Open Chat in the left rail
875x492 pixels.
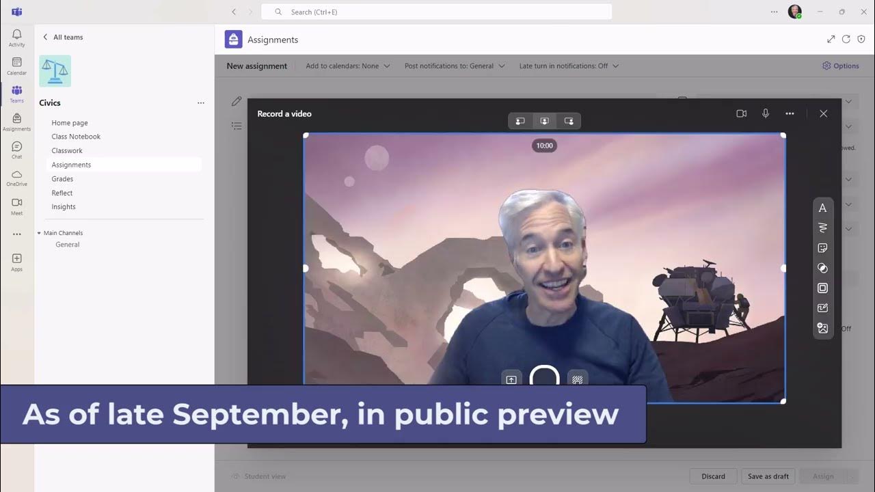[x=16, y=150]
